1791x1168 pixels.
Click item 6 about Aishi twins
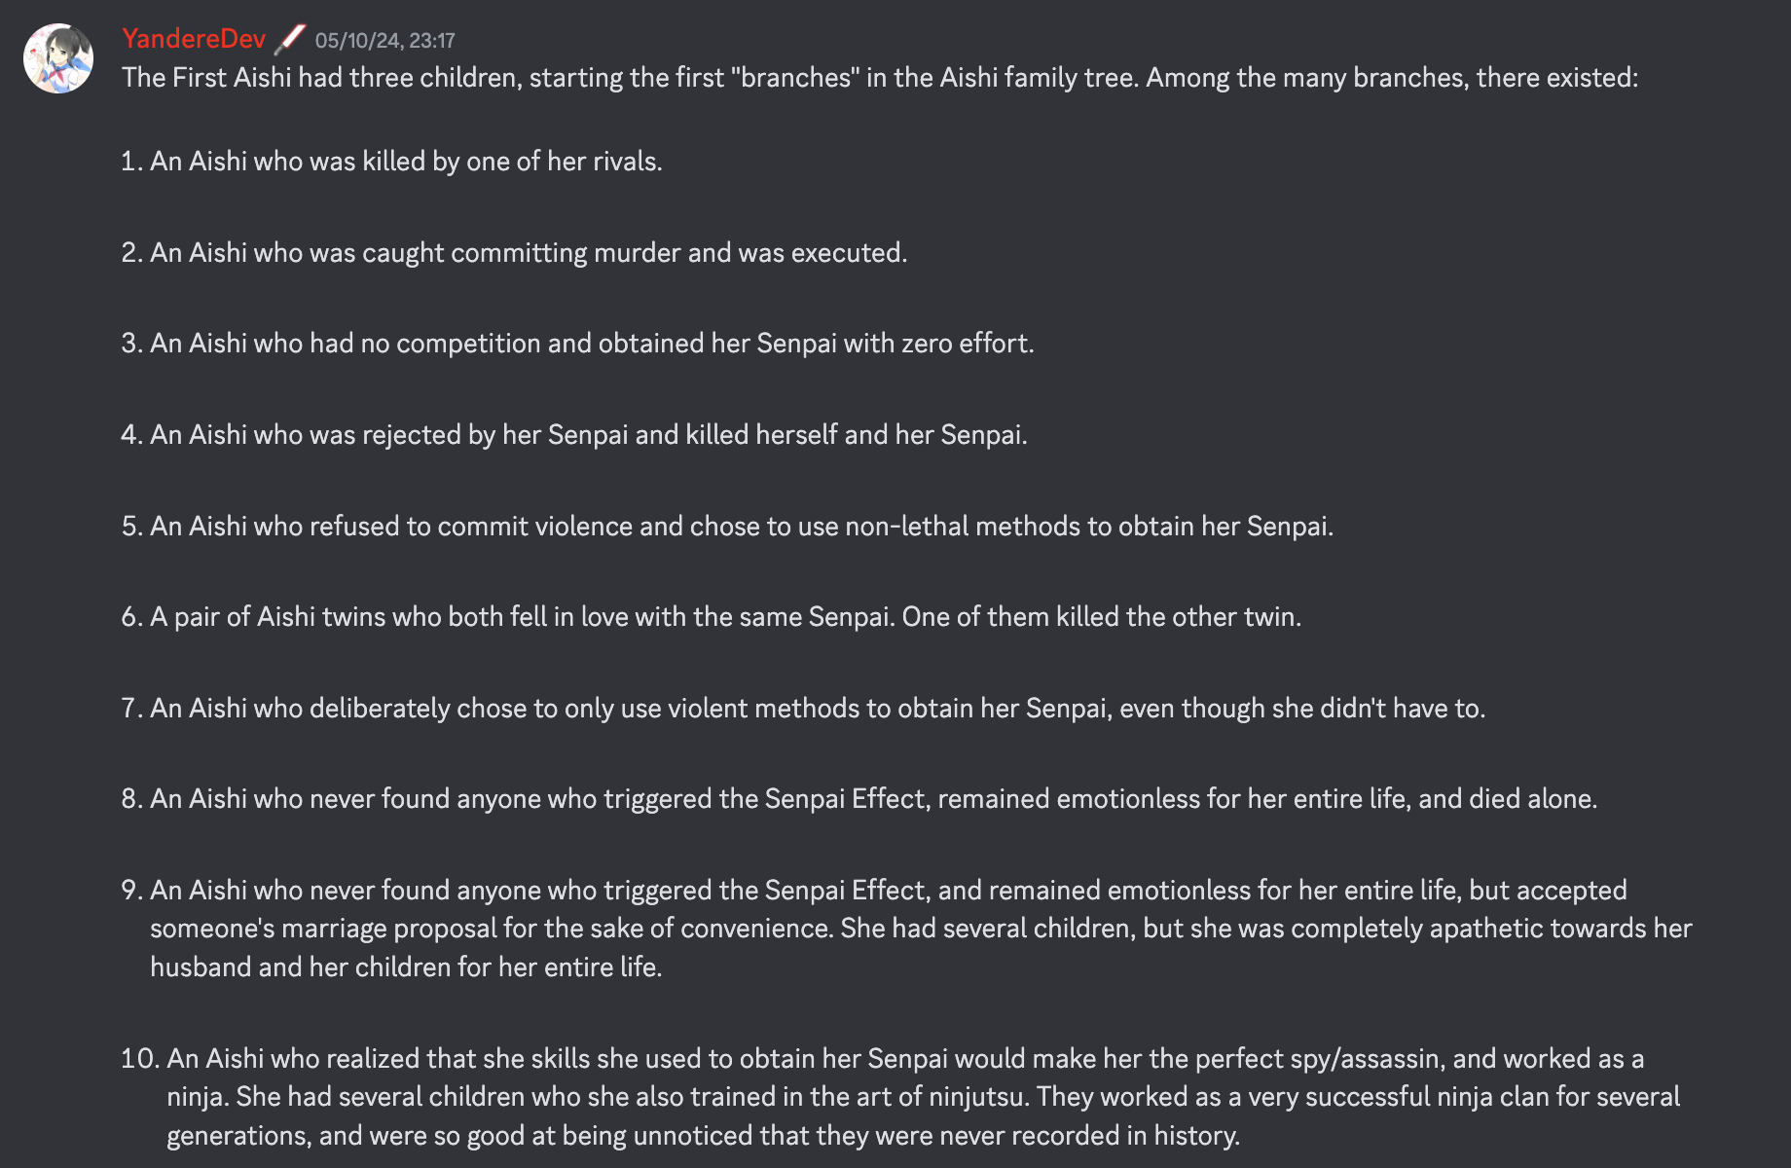coord(711,617)
